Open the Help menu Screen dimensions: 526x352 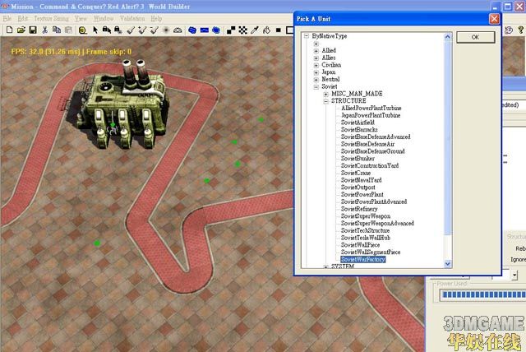[156, 18]
